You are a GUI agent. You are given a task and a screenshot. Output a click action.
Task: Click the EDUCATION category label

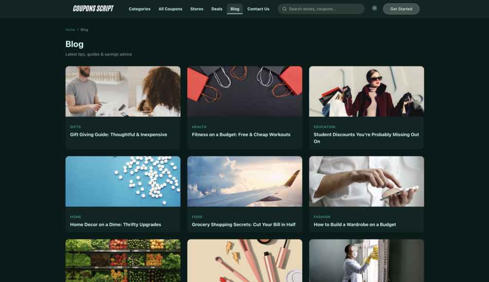325,127
